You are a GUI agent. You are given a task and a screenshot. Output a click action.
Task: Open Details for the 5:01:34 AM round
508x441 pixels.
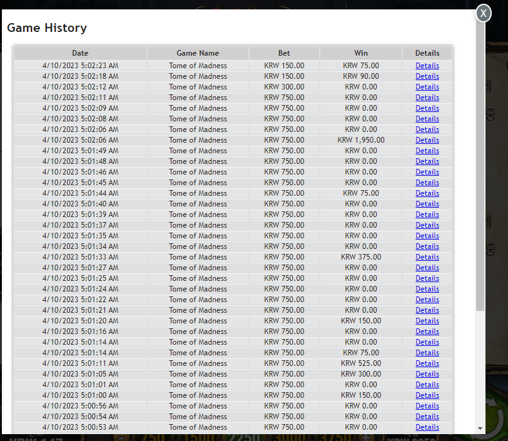coord(427,246)
